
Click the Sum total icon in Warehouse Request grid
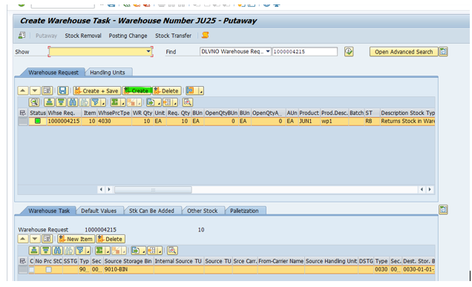tap(114, 102)
